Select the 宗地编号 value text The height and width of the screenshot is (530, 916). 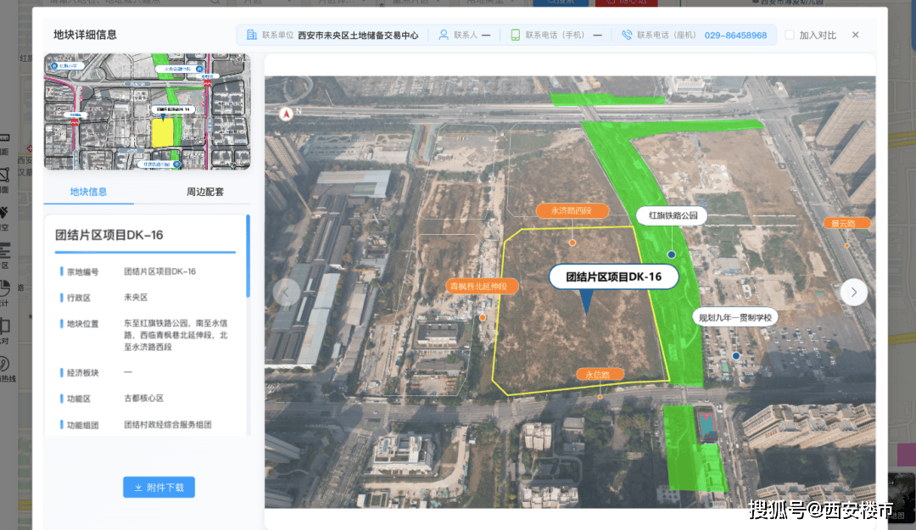[159, 271]
